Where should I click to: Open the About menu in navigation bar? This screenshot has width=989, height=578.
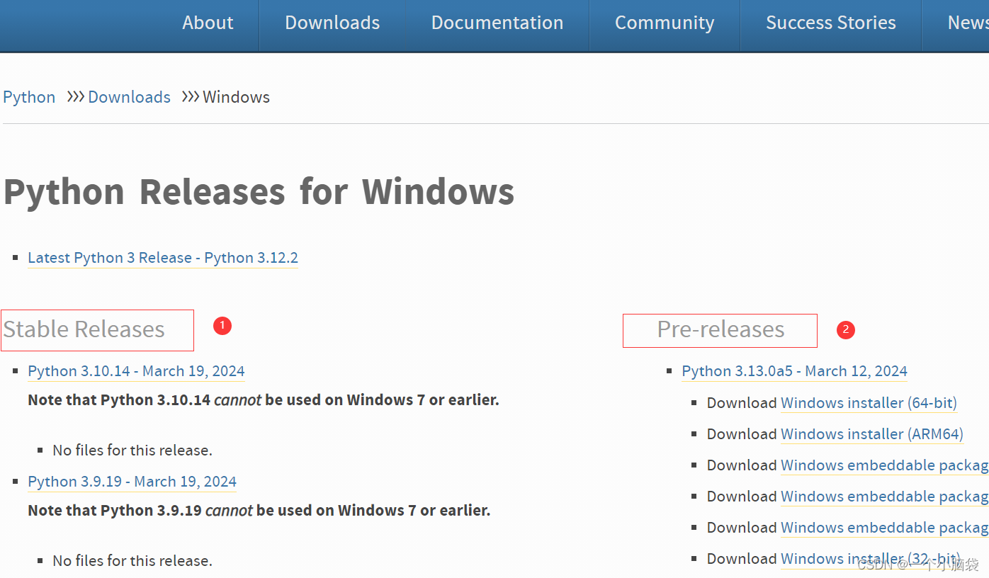[x=208, y=23]
